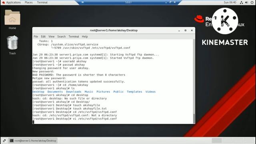Open the clock showing Sun 06:40
Screen dimensions: 256x144
click(230, 2)
